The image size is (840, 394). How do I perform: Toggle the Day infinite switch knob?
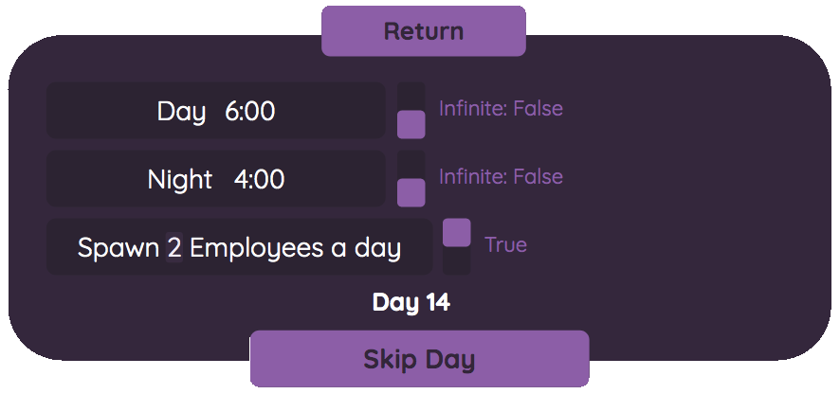[411, 124]
